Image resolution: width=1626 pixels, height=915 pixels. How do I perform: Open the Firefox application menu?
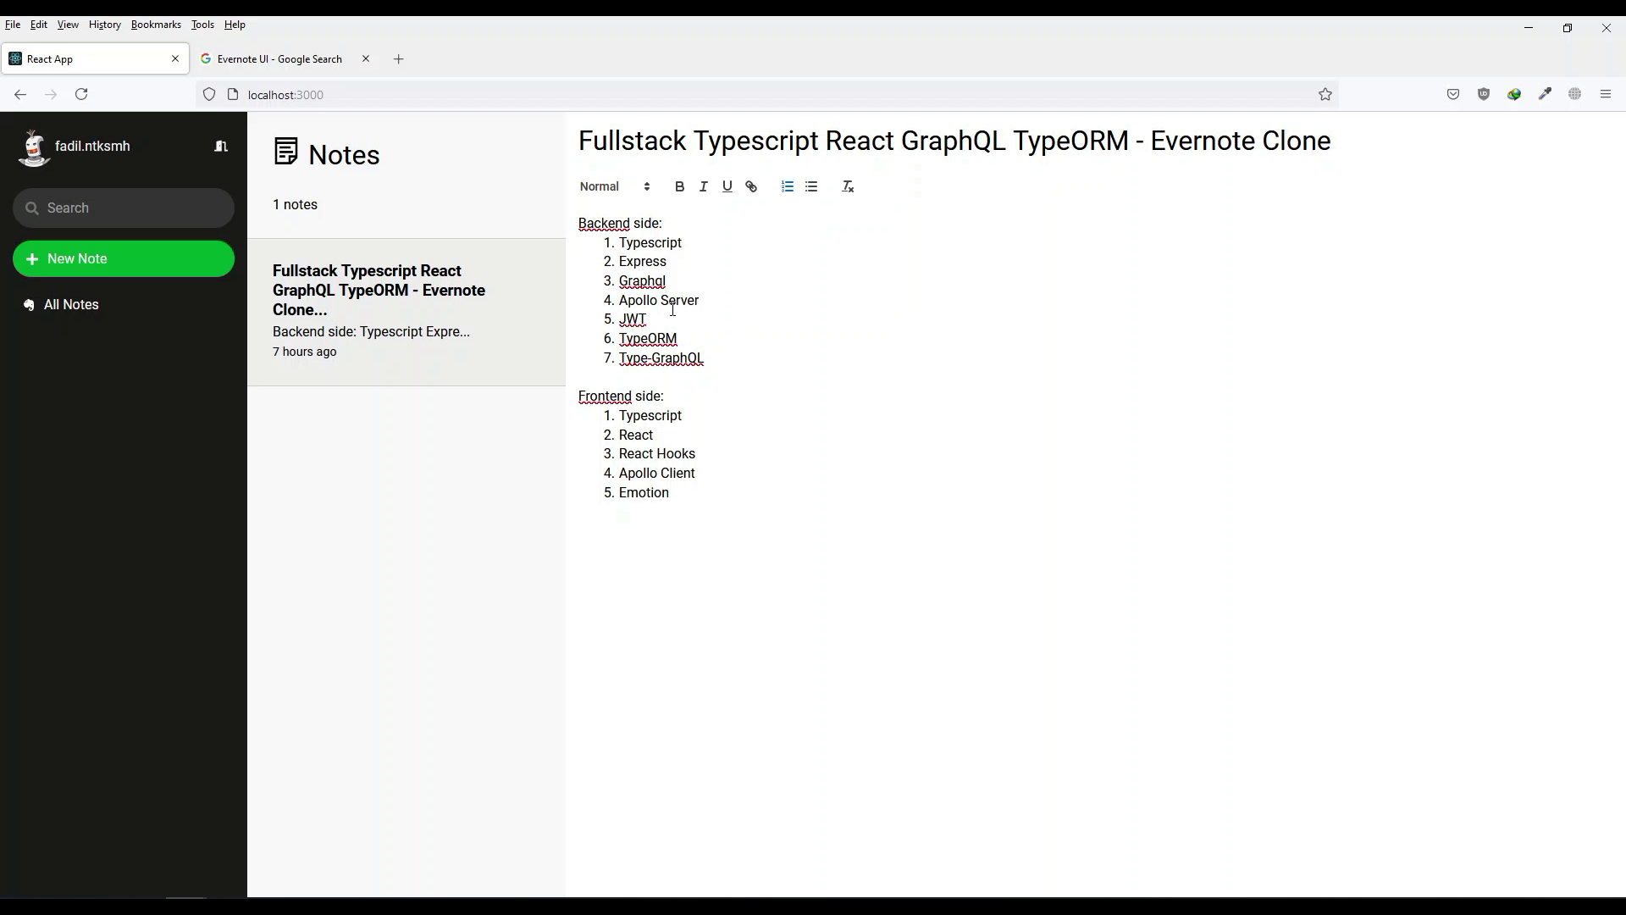[1606, 94]
